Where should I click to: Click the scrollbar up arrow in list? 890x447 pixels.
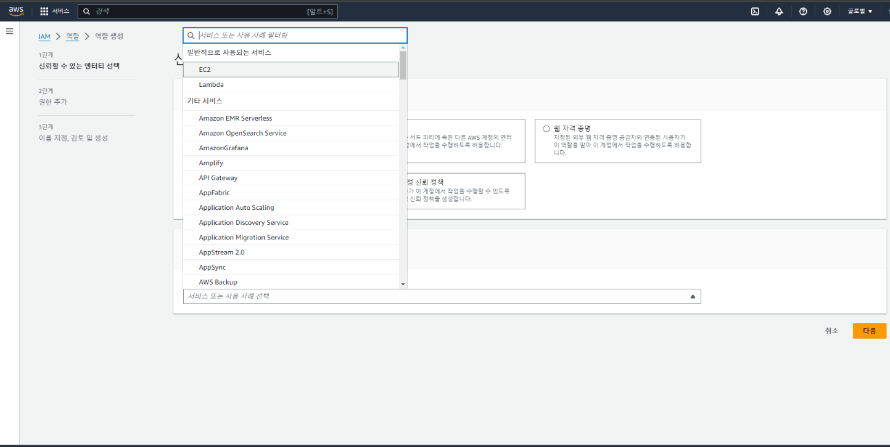coord(403,47)
